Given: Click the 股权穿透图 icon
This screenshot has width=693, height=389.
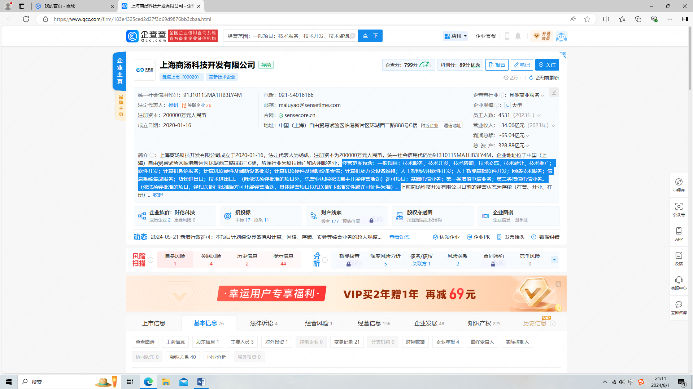Looking at the screenshot, I should tap(400, 216).
